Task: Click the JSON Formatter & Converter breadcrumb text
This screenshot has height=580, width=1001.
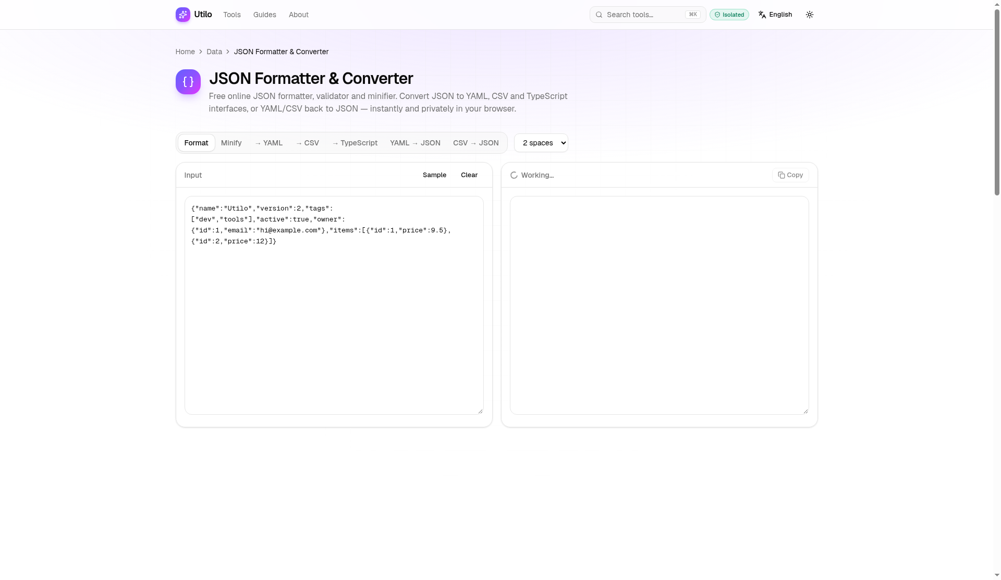Action: pos(281,52)
